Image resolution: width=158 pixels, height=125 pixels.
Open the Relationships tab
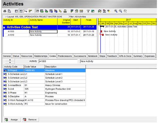tap(41, 56)
